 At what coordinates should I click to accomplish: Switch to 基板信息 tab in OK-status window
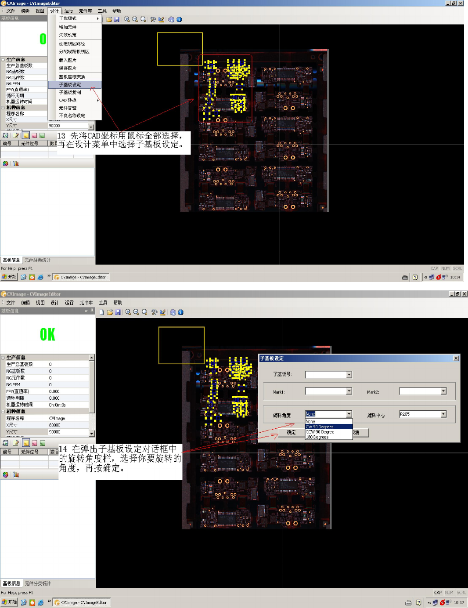[x=11, y=583]
